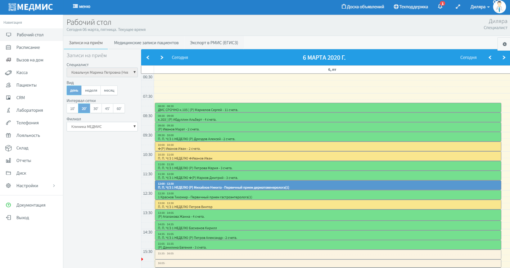Image resolution: width=510 pixels, height=268 pixels.
Task: Select the неделя view
Action: pos(91,90)
